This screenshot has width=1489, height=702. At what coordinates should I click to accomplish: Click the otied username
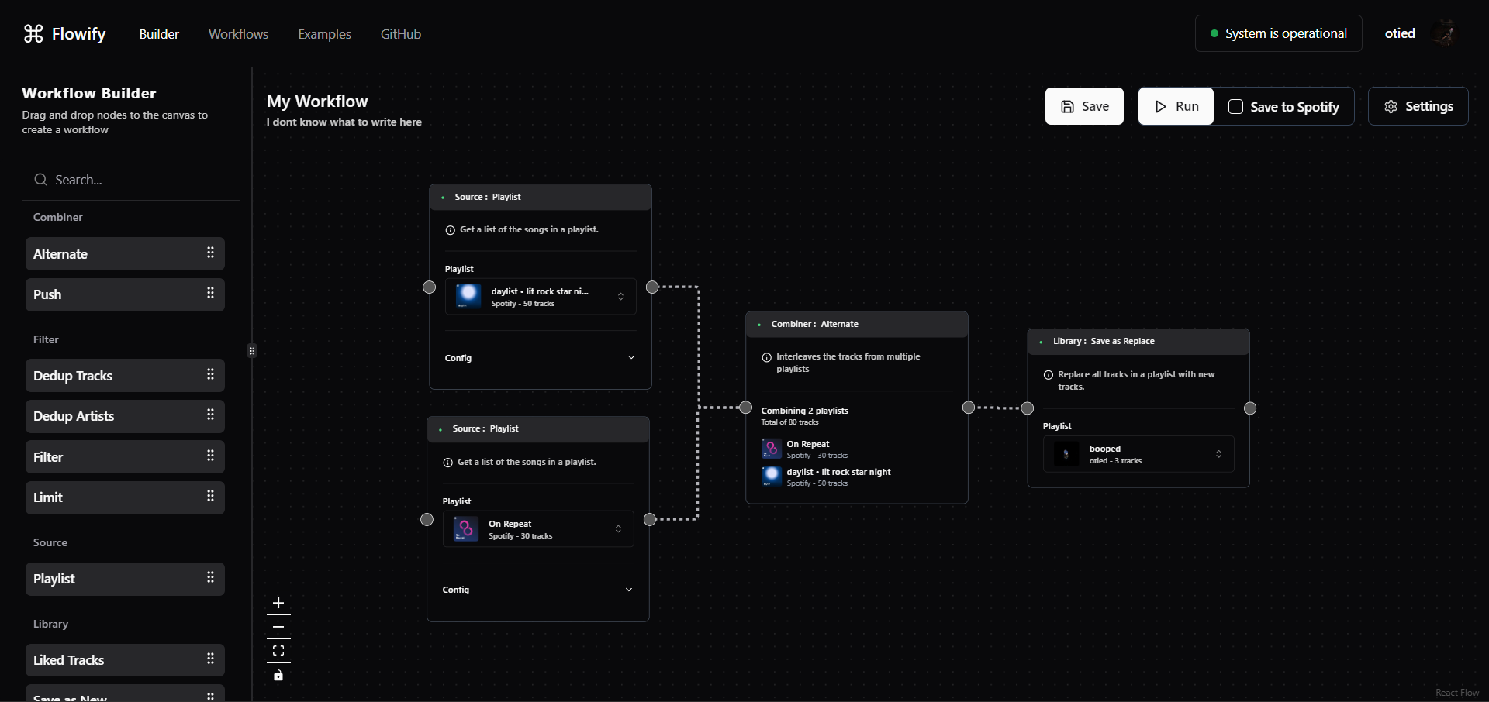pos(1400,33)
